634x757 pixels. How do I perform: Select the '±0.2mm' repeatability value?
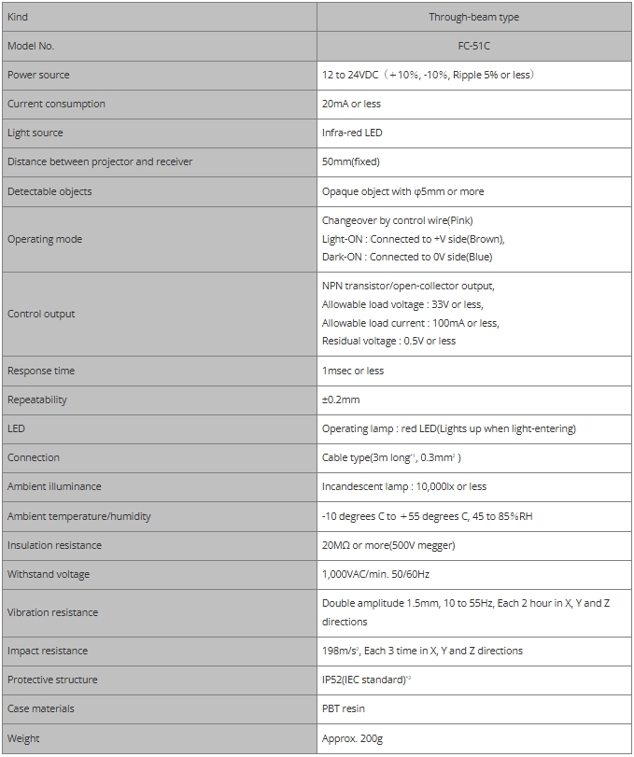(x=341, y=400)
